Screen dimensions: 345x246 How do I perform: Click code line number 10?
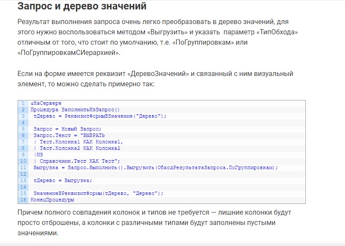point(23,161)
